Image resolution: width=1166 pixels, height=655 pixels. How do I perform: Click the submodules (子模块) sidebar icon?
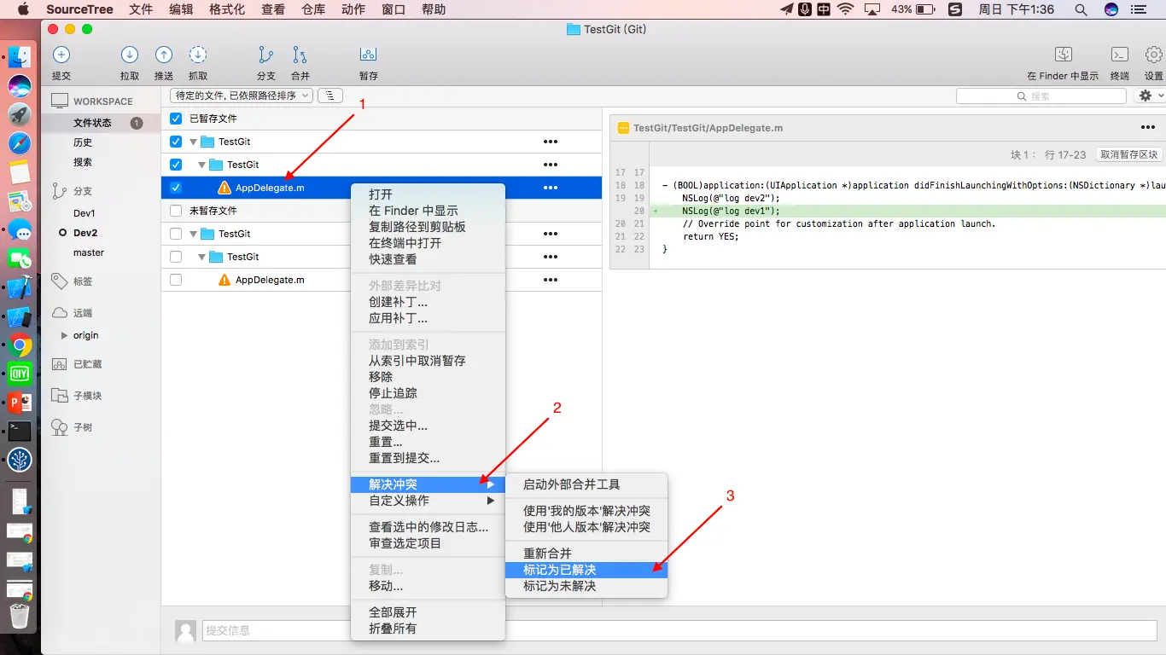click(x=59, y=396)
